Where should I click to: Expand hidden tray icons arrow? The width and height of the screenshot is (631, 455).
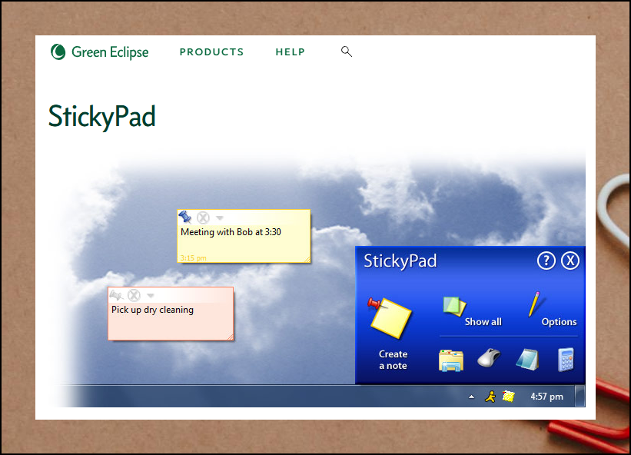coord(471,397)
